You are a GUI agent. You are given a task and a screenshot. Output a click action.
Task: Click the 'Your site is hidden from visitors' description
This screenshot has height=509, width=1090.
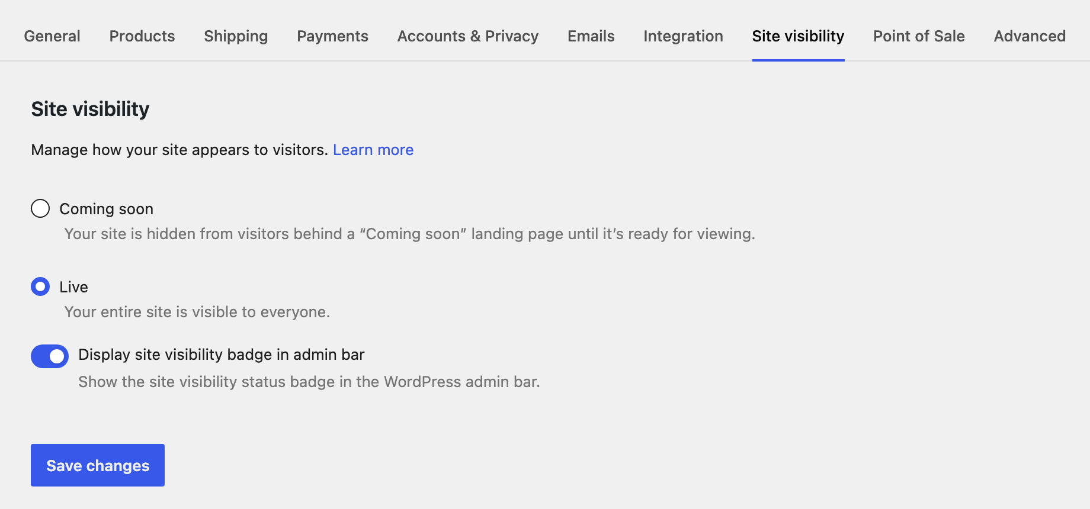click(410, 234)
